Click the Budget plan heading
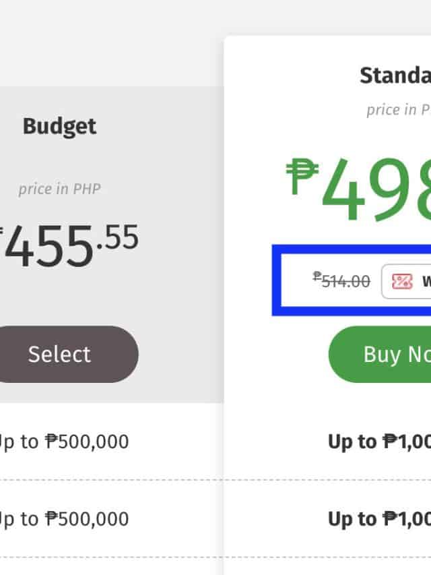Screen dimensions: 431x575 (x=60, y=126)
